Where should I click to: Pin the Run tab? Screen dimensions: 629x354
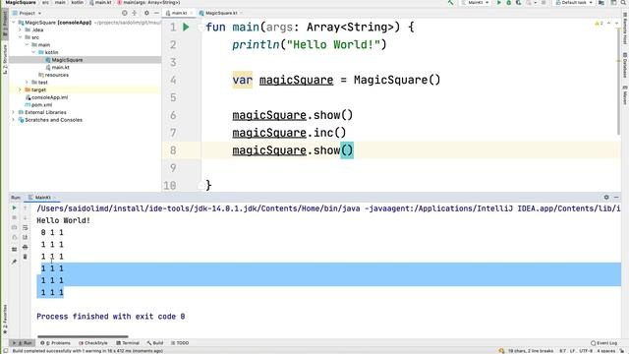click(14, 262)
